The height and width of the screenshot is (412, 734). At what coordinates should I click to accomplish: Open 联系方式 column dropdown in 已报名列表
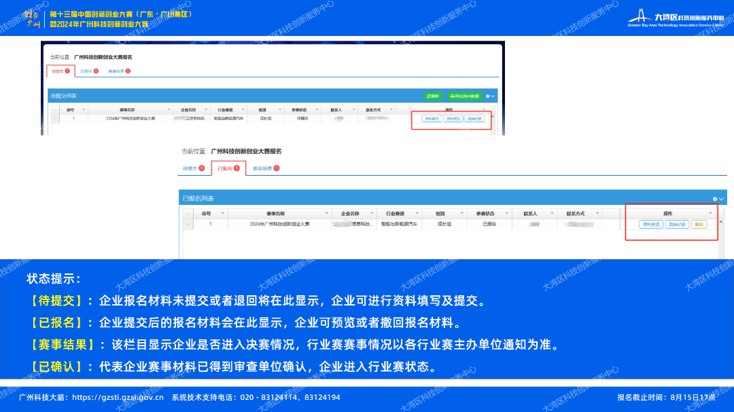(x=597, y=213)
